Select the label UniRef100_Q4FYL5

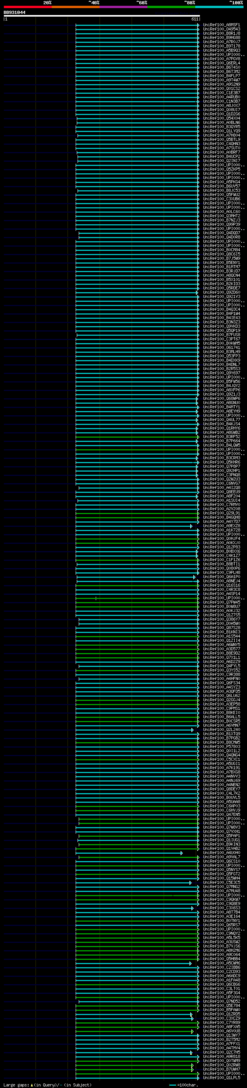pyautogui.click(x=221, y=666)
